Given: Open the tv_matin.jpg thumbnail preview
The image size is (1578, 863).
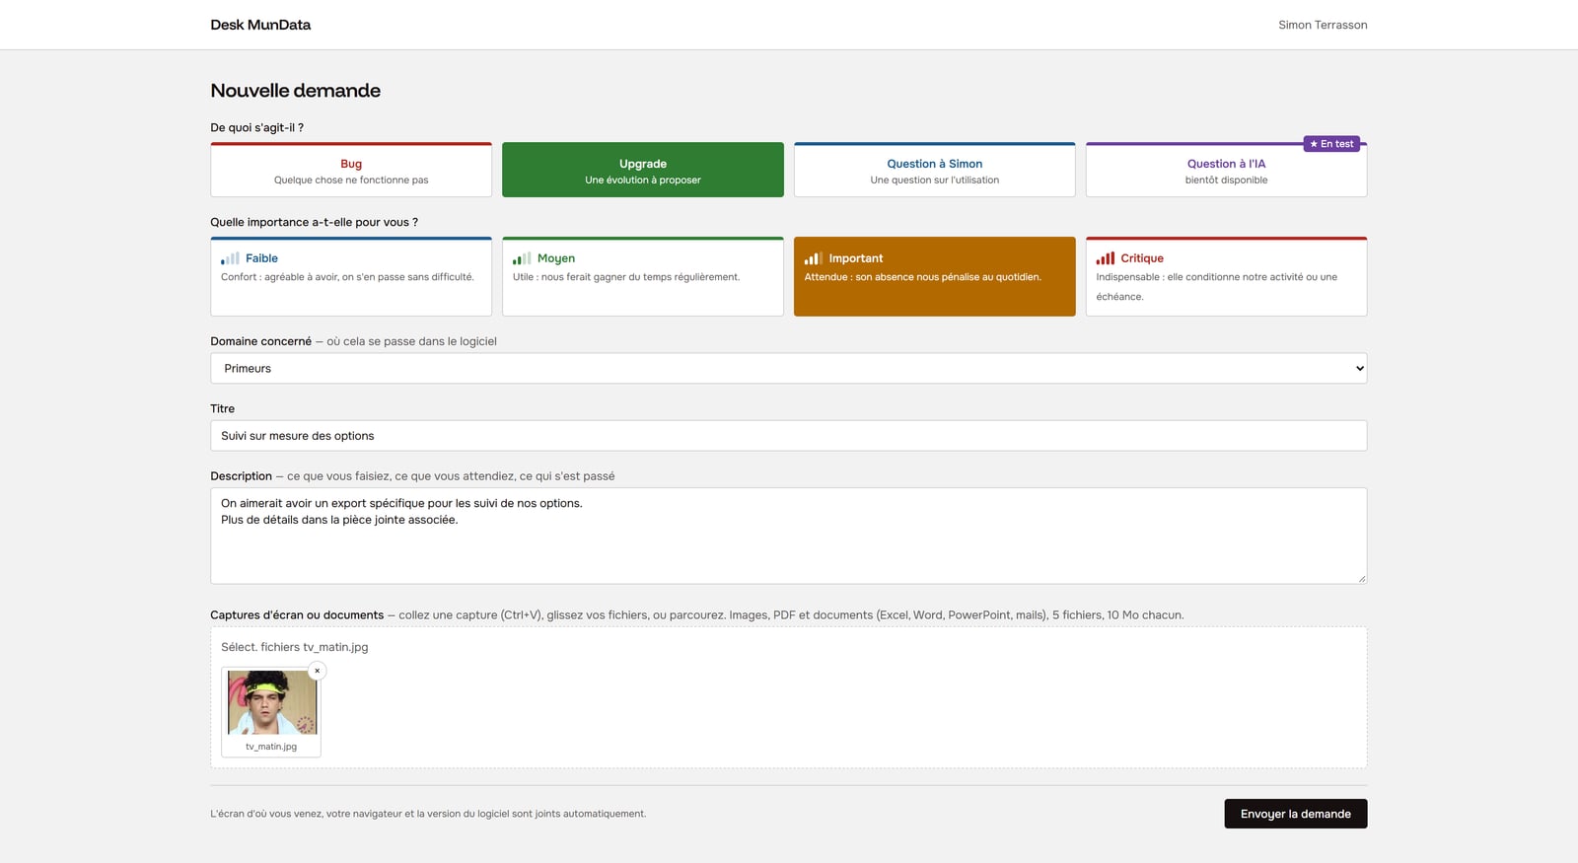Looking at the screenshot, I should click(x=272, y=702).
